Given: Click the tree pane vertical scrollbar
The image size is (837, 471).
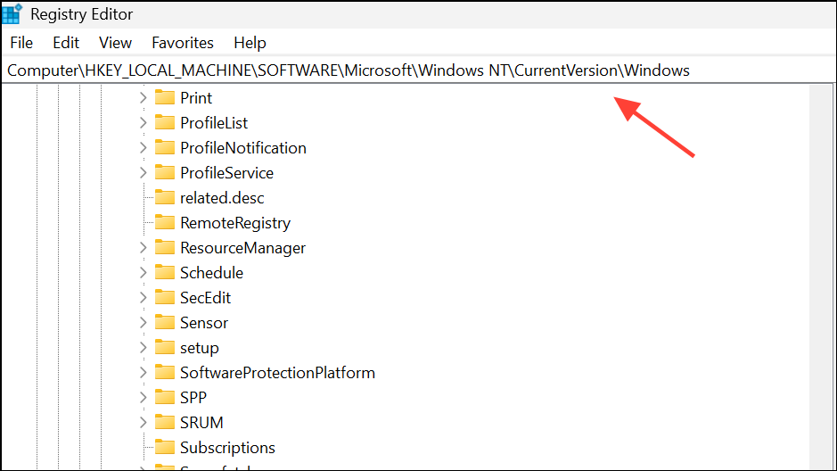Looking at the screenshot, I should [820, 277].
